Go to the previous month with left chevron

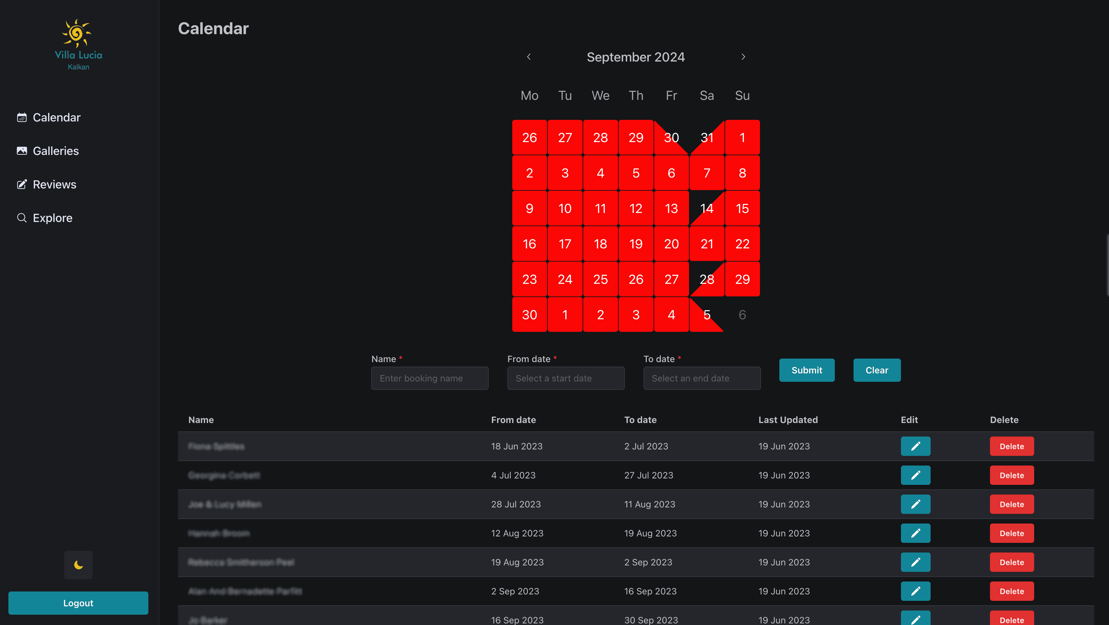point(529,57)
